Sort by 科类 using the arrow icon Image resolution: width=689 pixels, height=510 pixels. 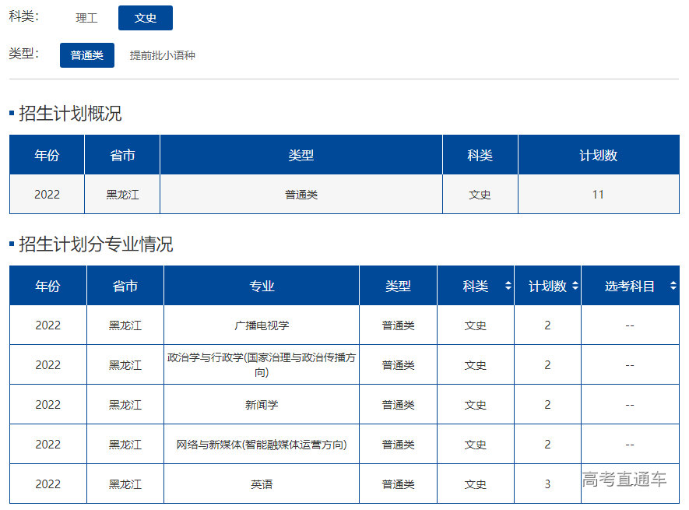pyautogui.click(x=508, y=287)
